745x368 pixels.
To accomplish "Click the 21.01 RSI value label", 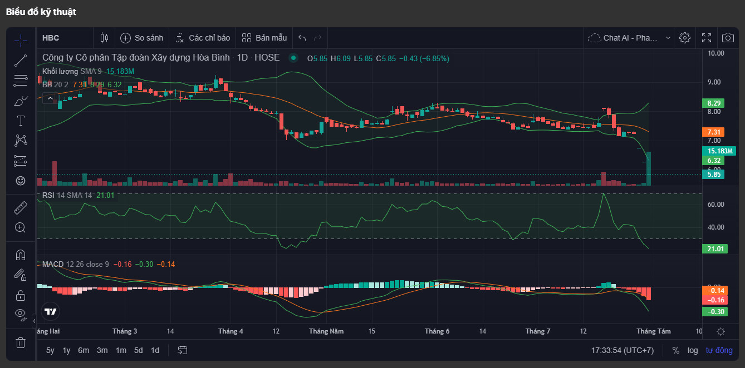I will pyautogui.click(x=714, y=248).
